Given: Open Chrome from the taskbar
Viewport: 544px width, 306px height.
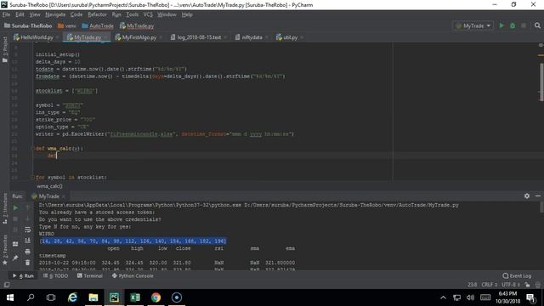Looking at the screenshot, I should [156, 297].
